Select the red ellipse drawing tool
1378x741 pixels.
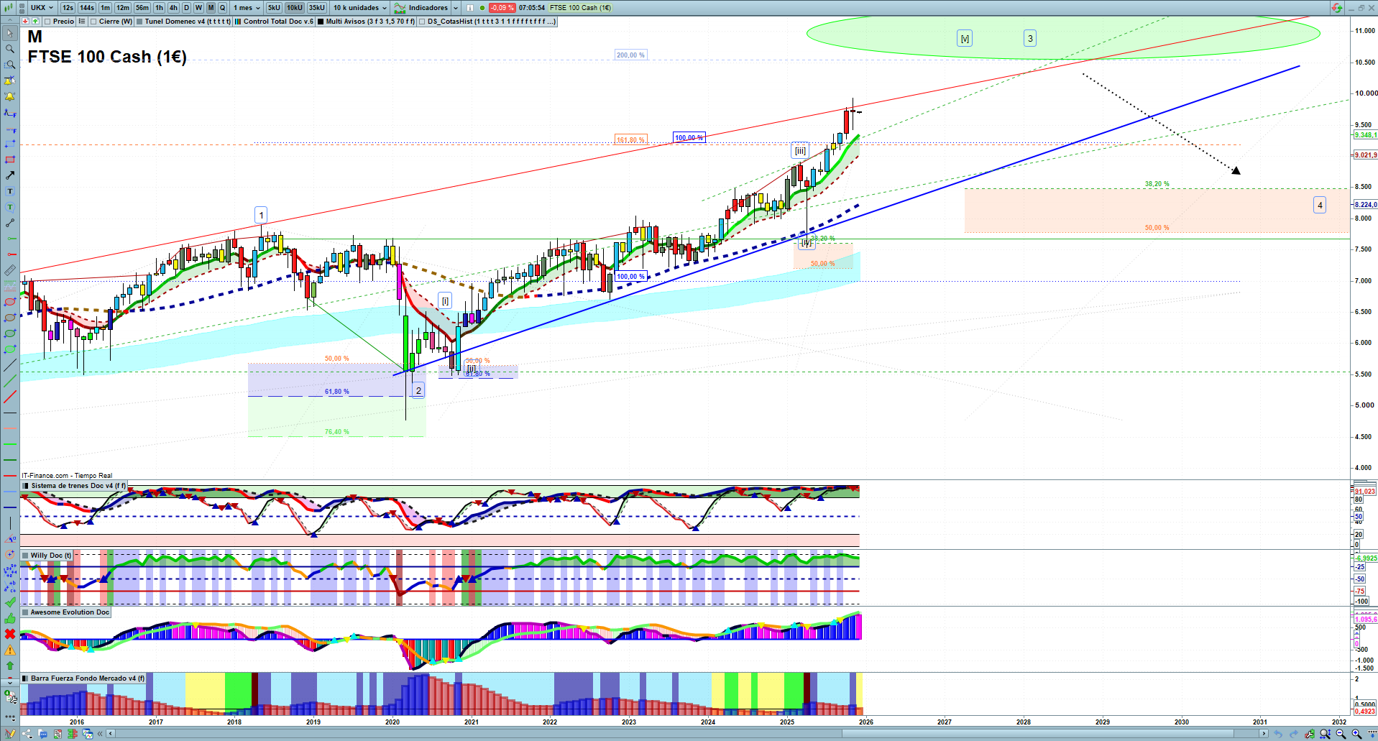pos(10,302)
